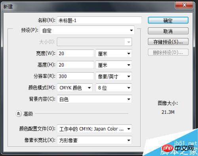Image resolution: width=198 pixels, height=156 pixels.
Task: Open the 8 位 bit depth dropdown
Action: click(x=114, y=88)
